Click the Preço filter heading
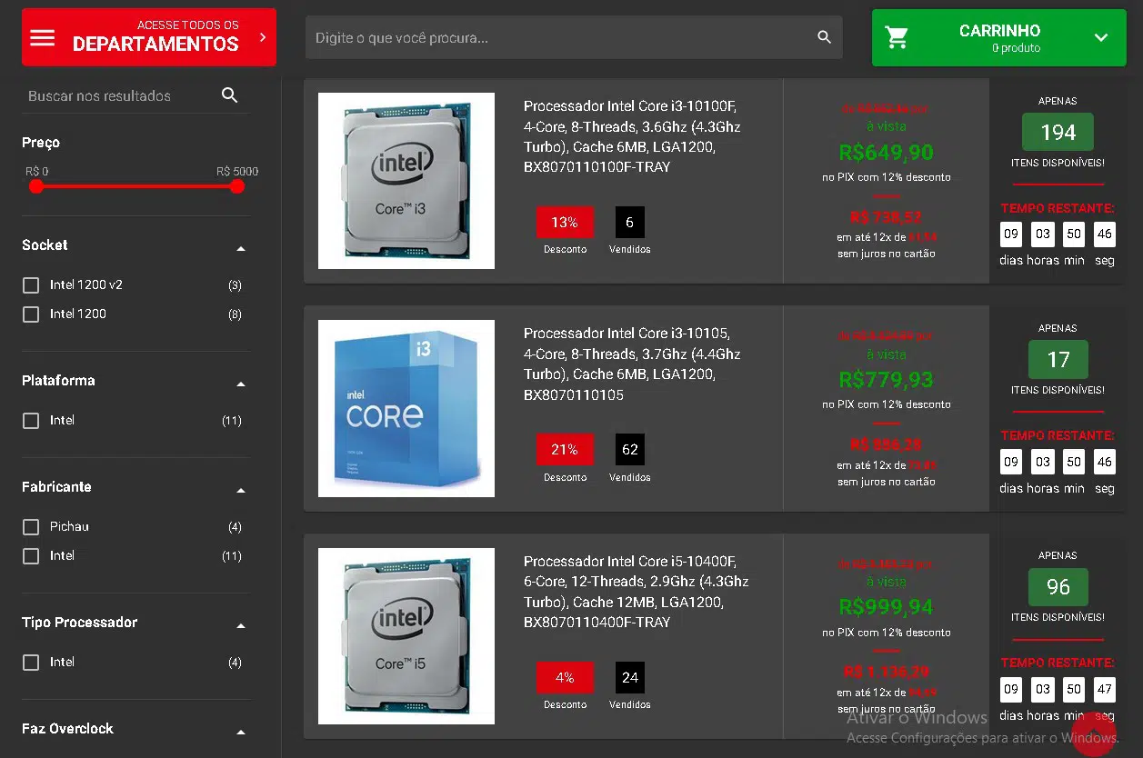Viewport: 1143px width, 758px height. [41, 143]
